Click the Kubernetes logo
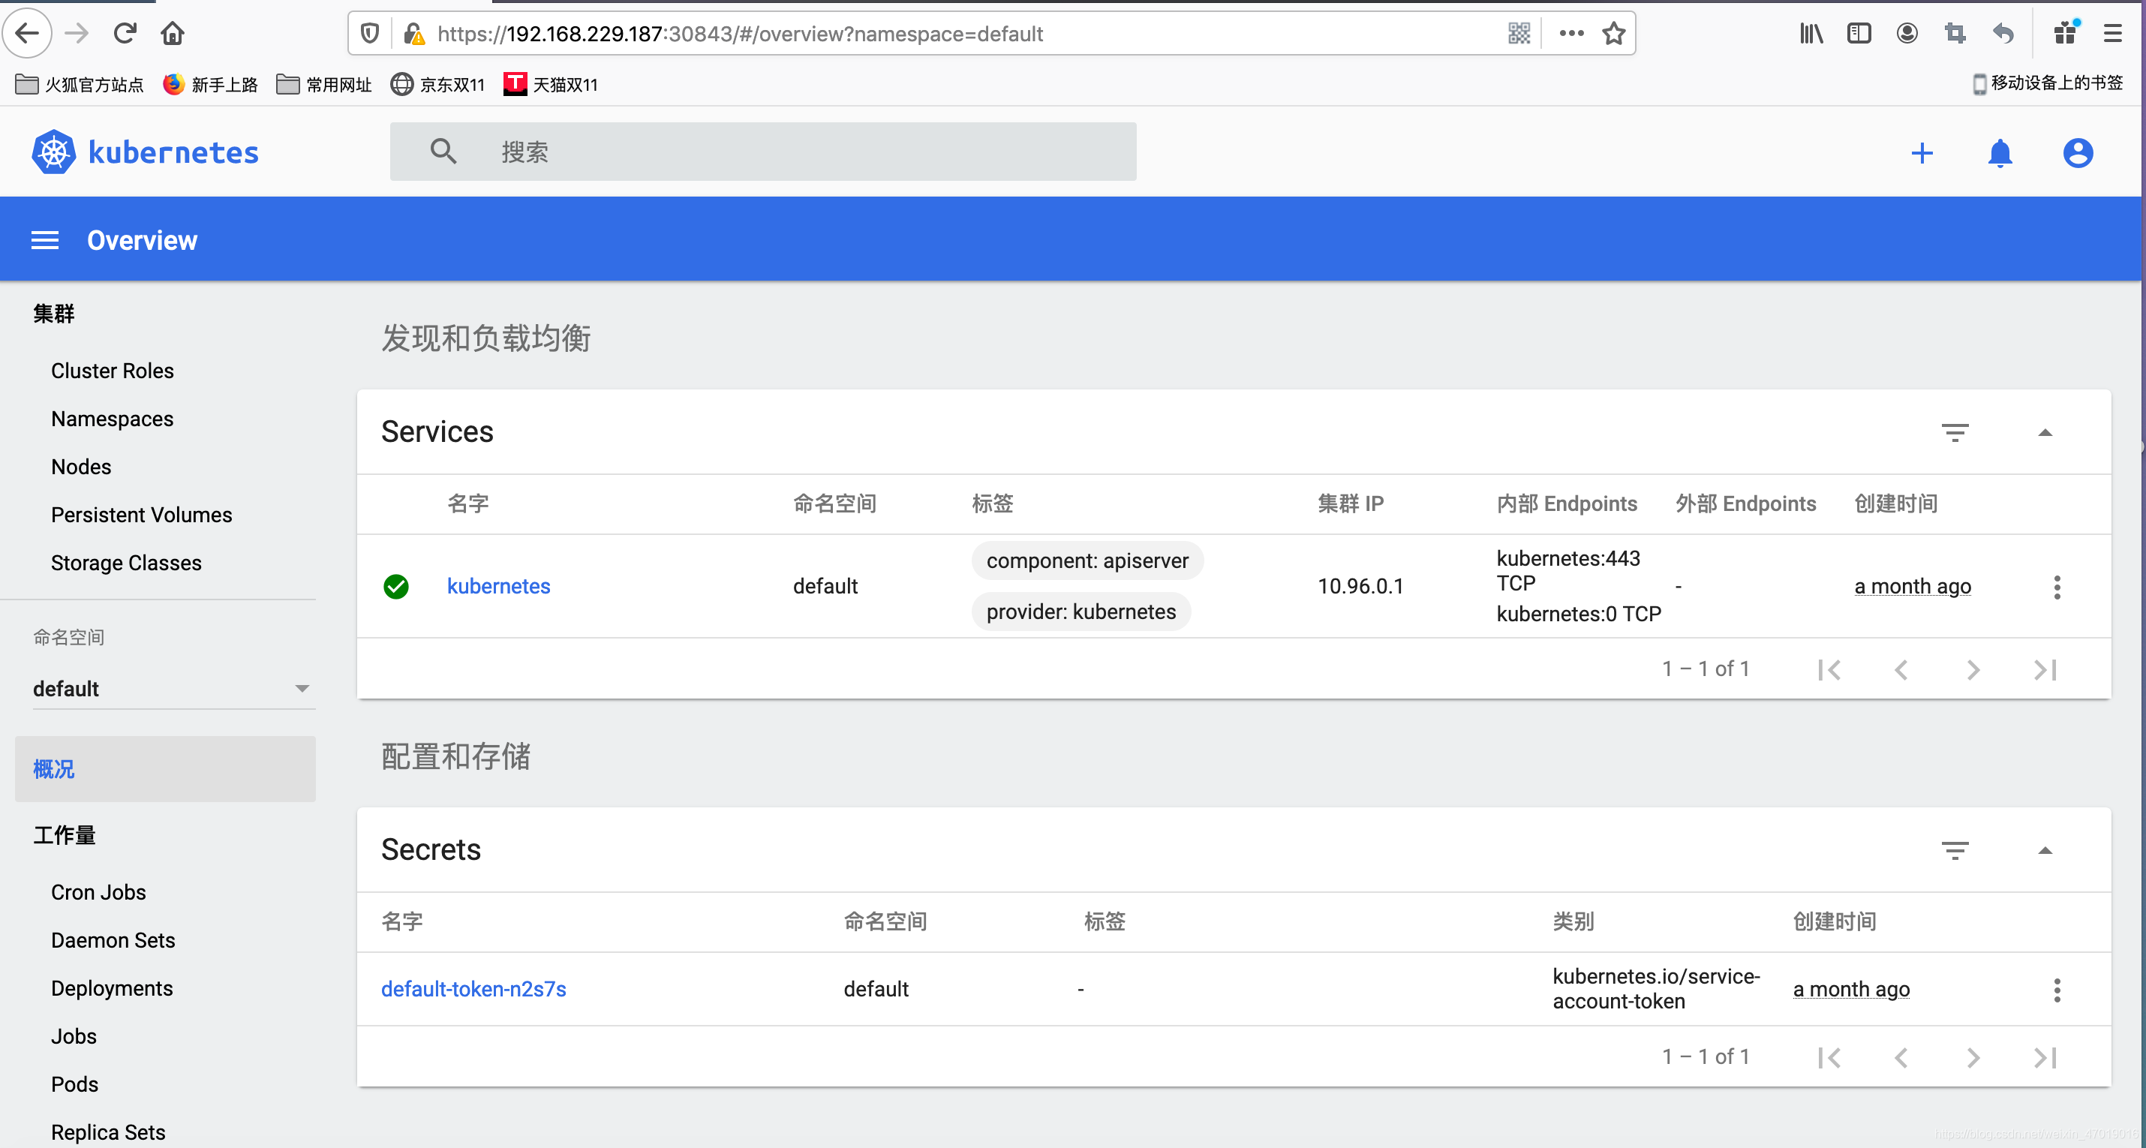This screenshot has width=2146, height=1148. [x=146, y=152]
